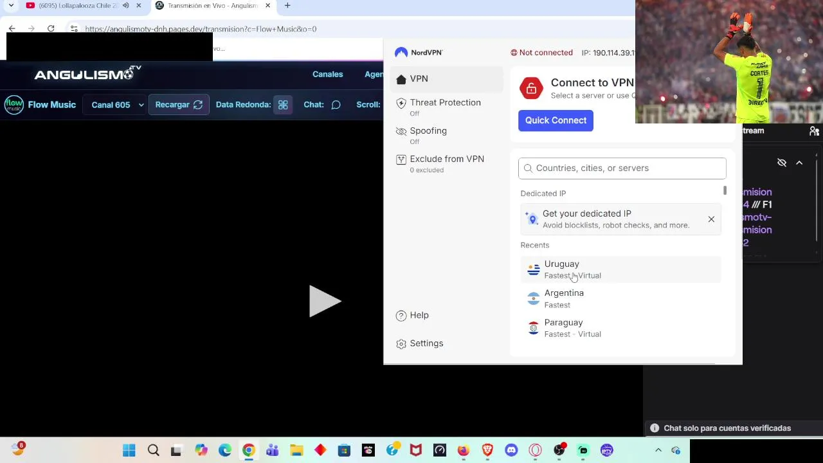Toggle the Data Redonda grid button
This screenshot has height=463, width=823.
(283, 105)
